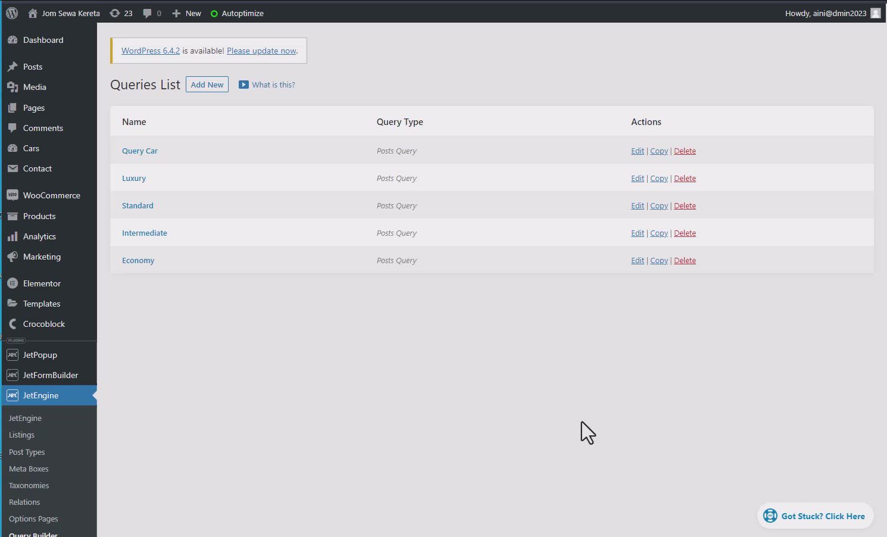
Task: Open Listings submenu under JetEngine
Action: click(x=21, y=435)
